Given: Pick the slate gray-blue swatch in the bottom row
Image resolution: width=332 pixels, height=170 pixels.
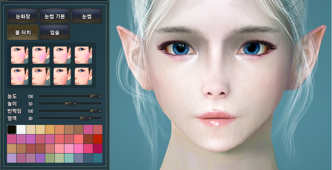Looking at the screenshot, I should tap(78, 158).
